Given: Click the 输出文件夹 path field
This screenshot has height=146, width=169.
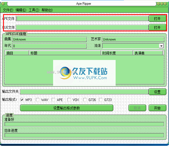Looking at the screenshot, I should coord(84,92).
